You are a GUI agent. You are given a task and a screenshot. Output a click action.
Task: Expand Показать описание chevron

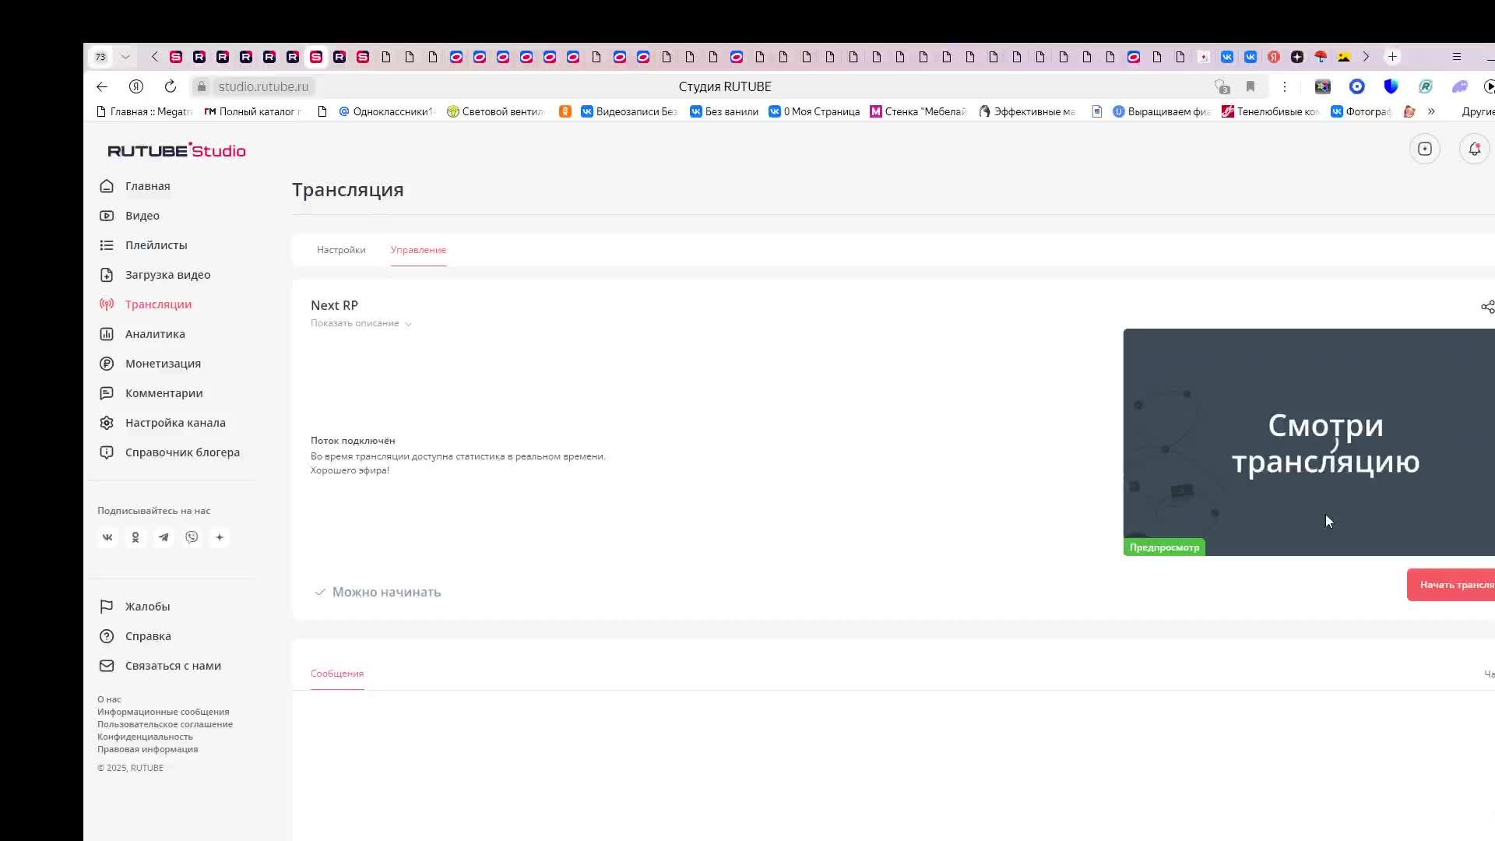(x=408, y=324)
